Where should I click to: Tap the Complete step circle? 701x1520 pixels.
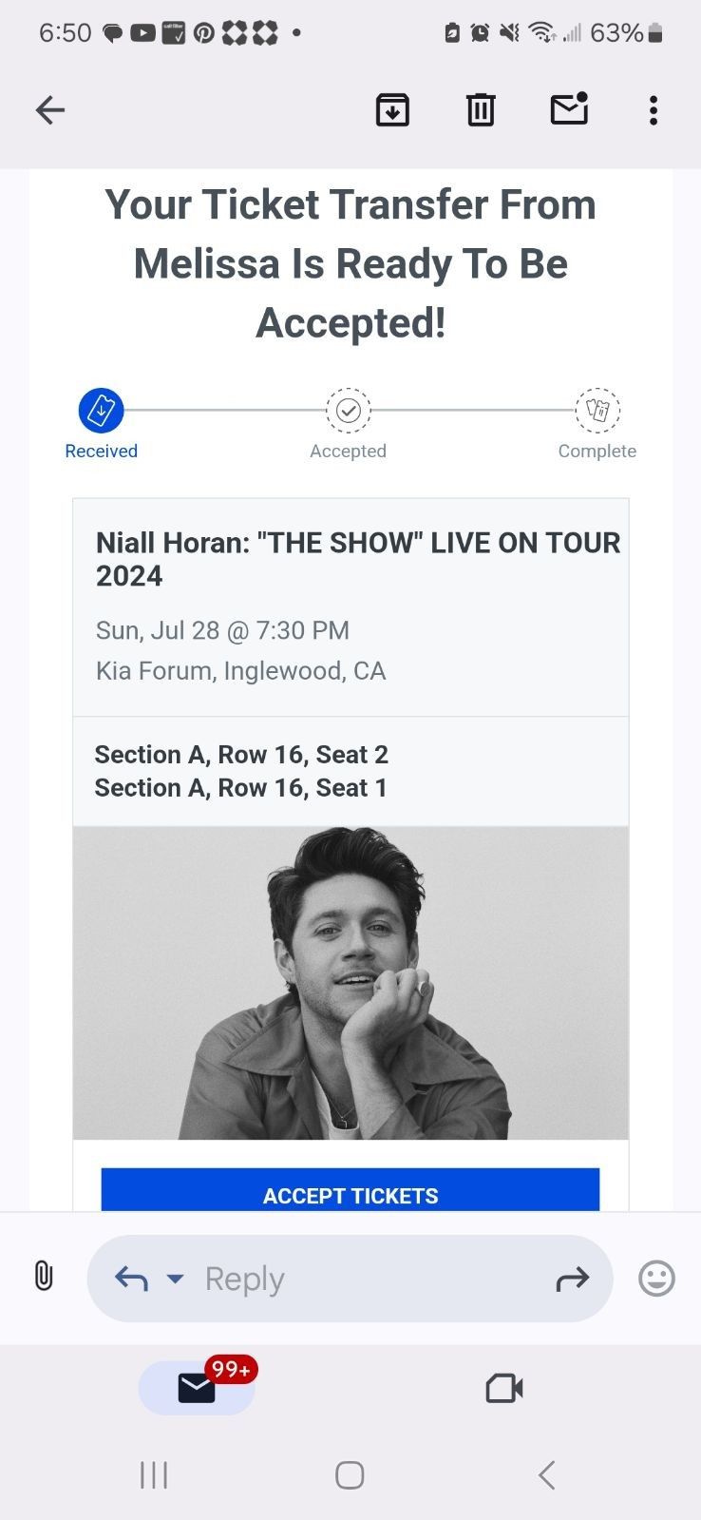tap(597, 411)
